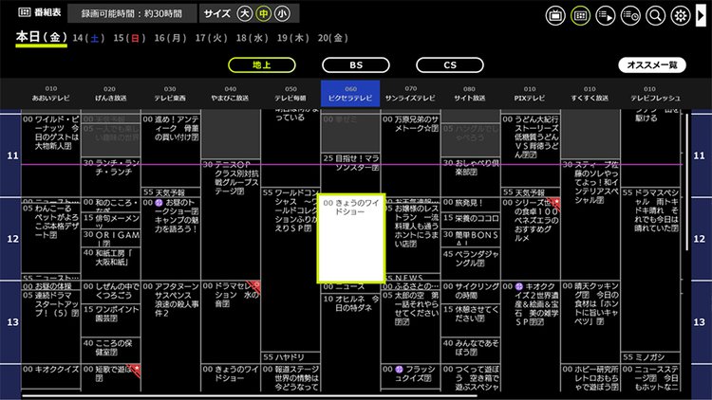This screenshot has width=712, height=400.
Task: Switch to the BS broadcast tab
Action: pyautogui.click(x=355, y=65)
